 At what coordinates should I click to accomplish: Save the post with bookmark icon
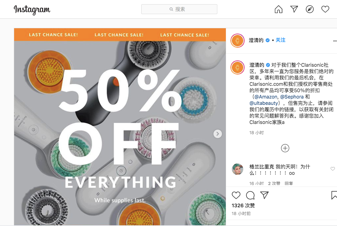334,195
